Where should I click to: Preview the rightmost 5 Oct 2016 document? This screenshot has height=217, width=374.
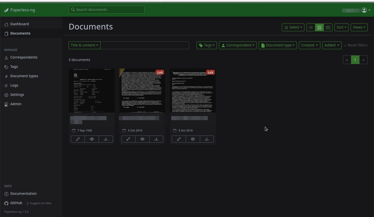[x=193, y=139]
